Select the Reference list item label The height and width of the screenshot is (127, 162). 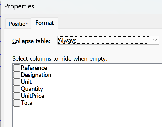pos(34,68)
